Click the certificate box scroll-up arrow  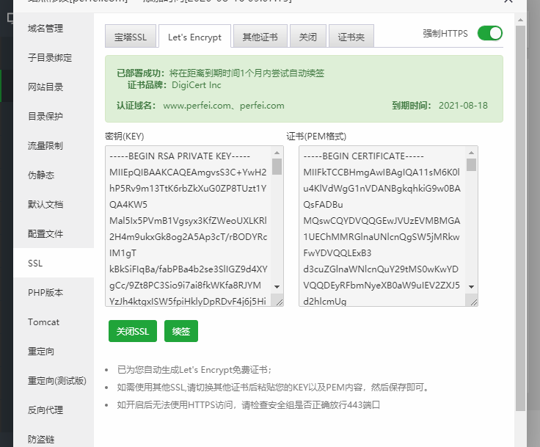point(472,153)
